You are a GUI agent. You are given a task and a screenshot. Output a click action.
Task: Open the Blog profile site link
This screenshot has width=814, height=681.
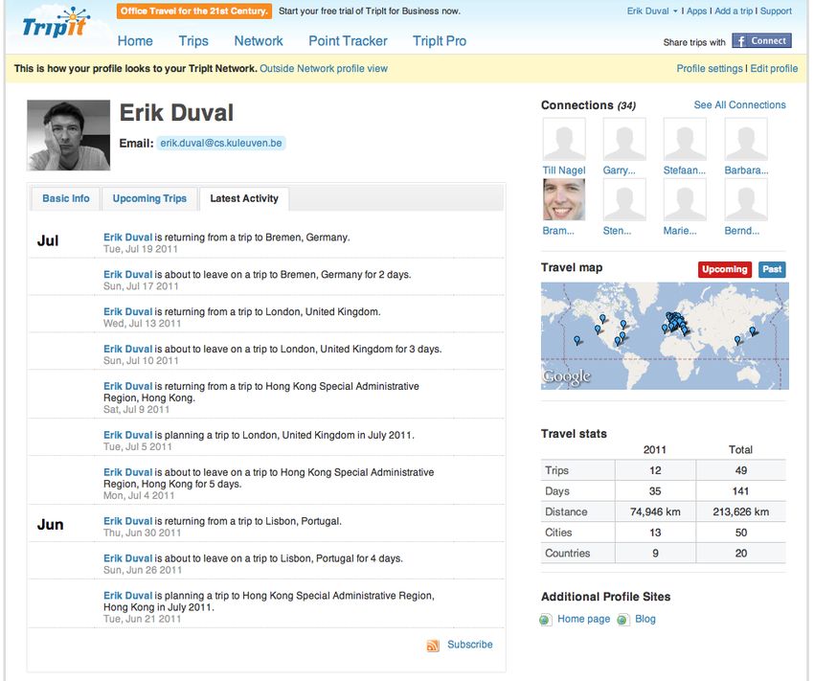645,620
